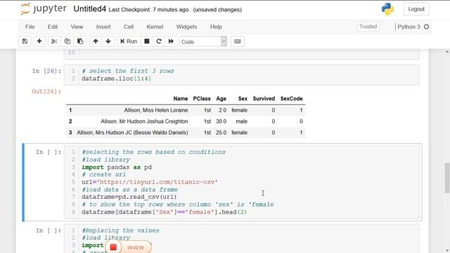Screen dimensions: 450x253
Task: Click the Last Checkpoint status text
Action: 148,9
